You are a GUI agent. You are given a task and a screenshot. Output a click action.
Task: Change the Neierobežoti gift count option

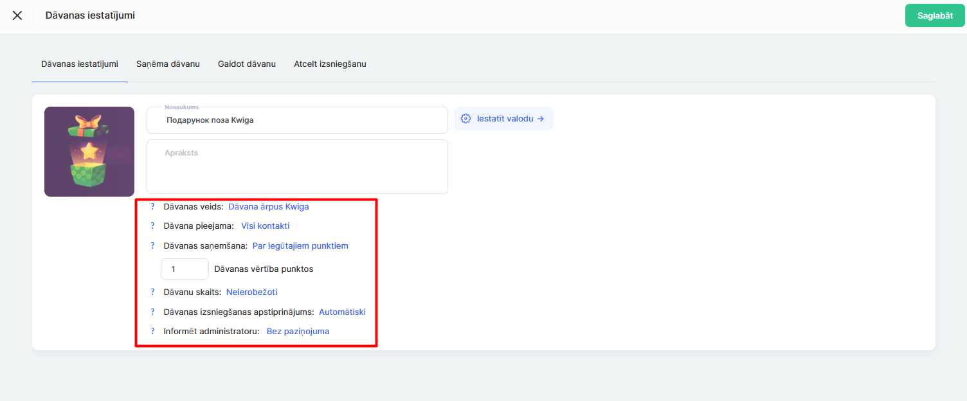pos(251,292)
